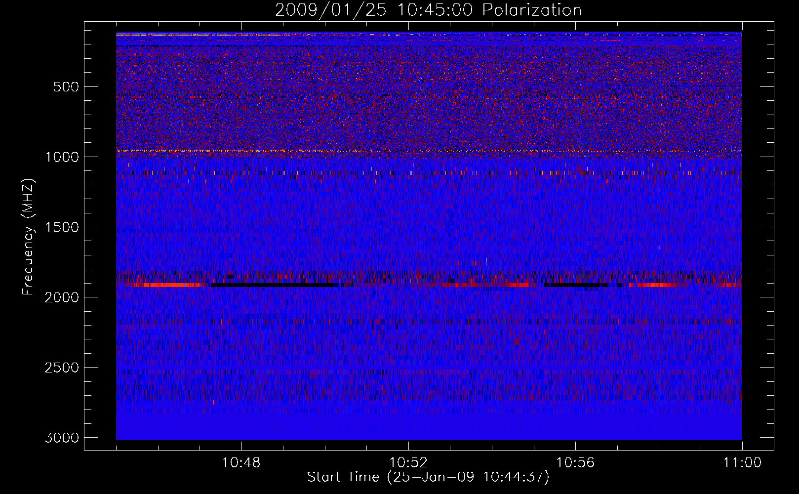Click the plot title '2009/01/25 10:45:00 Polarization'

tap(428, 10)
